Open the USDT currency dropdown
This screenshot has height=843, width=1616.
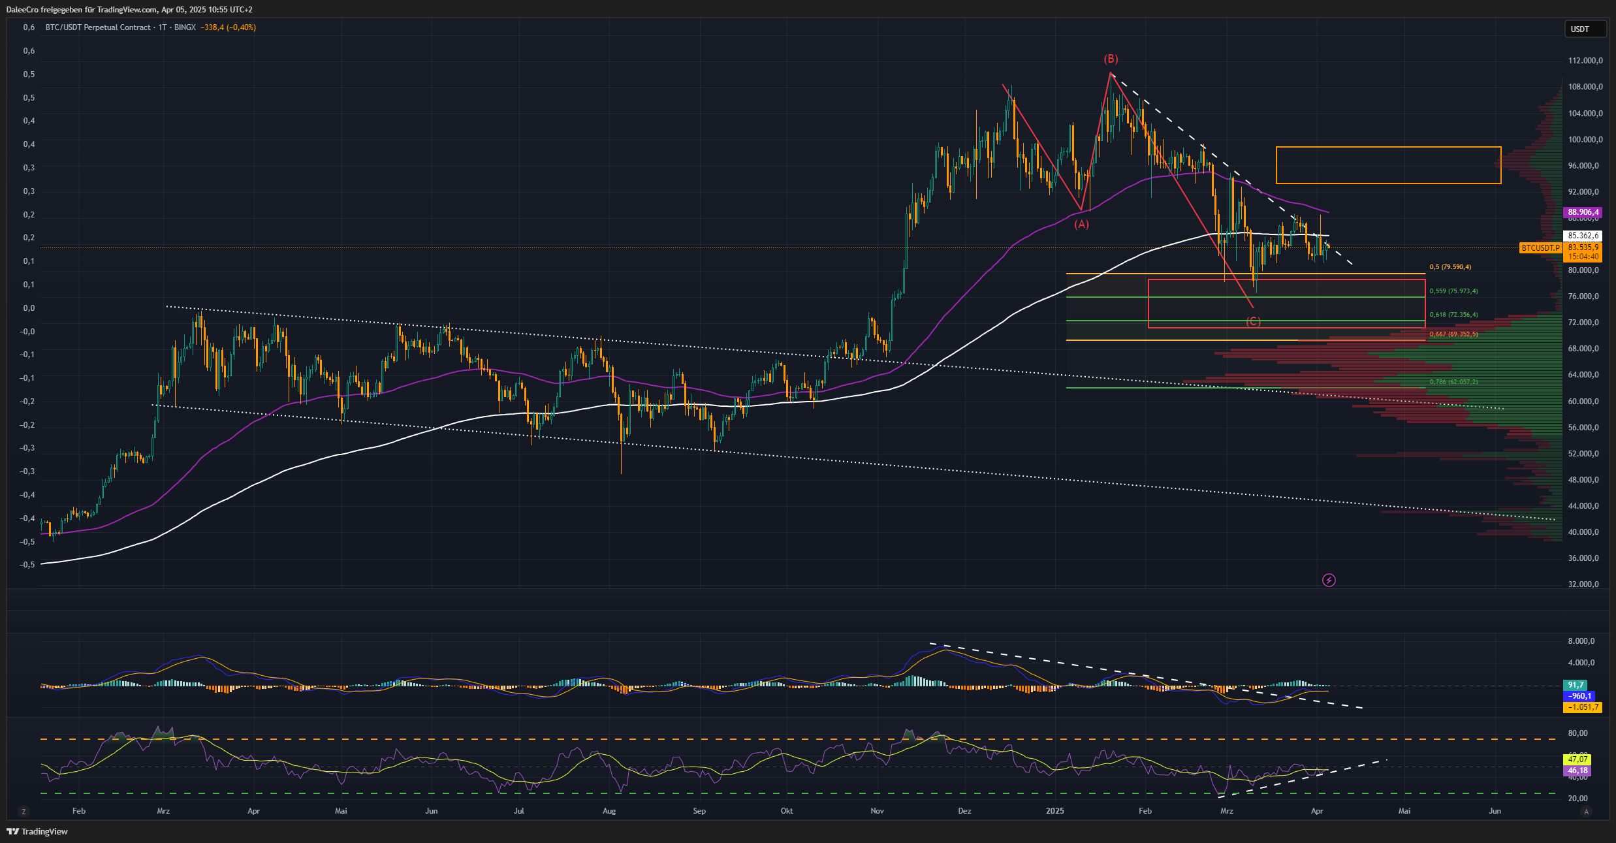[x=1585, y=29]
